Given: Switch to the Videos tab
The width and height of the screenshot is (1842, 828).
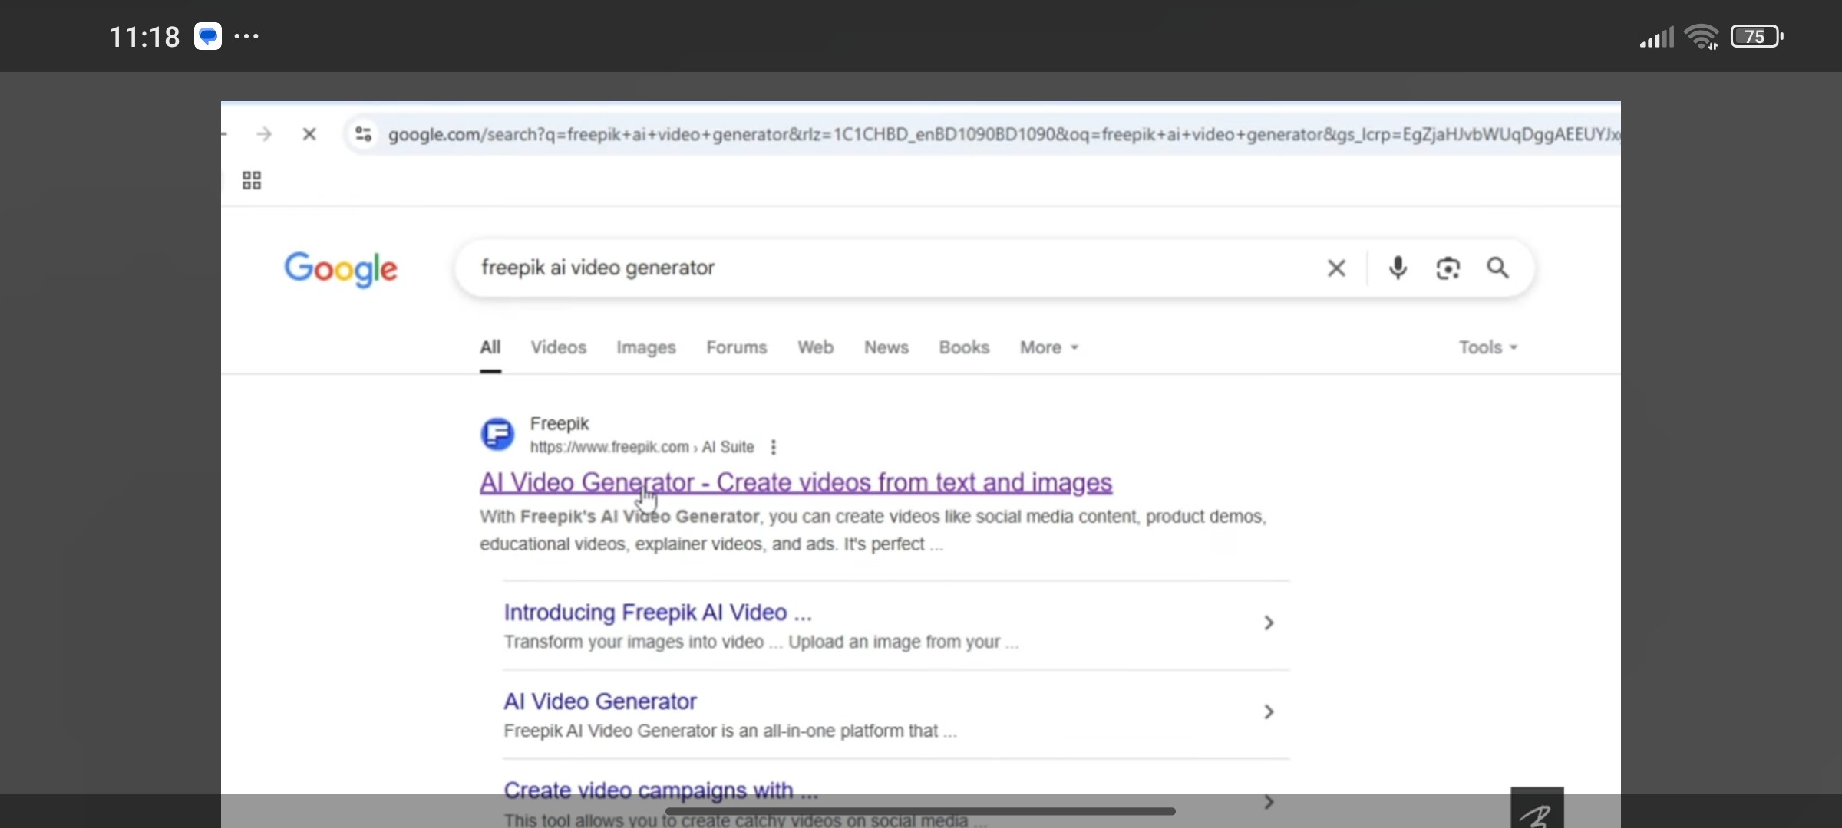Looking at the screenshot, I should pyautogui.click(x=559, y=347).
